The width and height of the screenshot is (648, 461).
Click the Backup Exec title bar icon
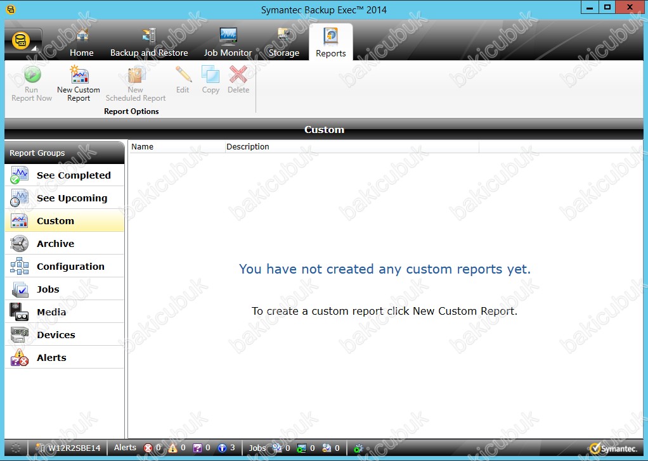[x=11, y=9]
